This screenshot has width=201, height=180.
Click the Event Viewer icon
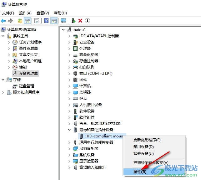point(15,49)
